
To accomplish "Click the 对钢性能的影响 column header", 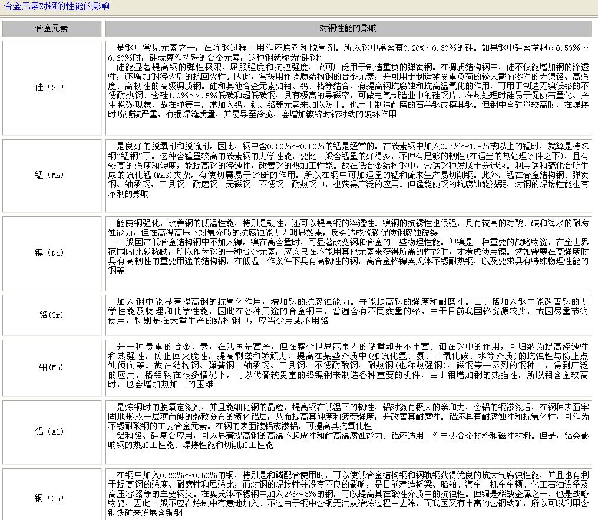I will 349,28.
